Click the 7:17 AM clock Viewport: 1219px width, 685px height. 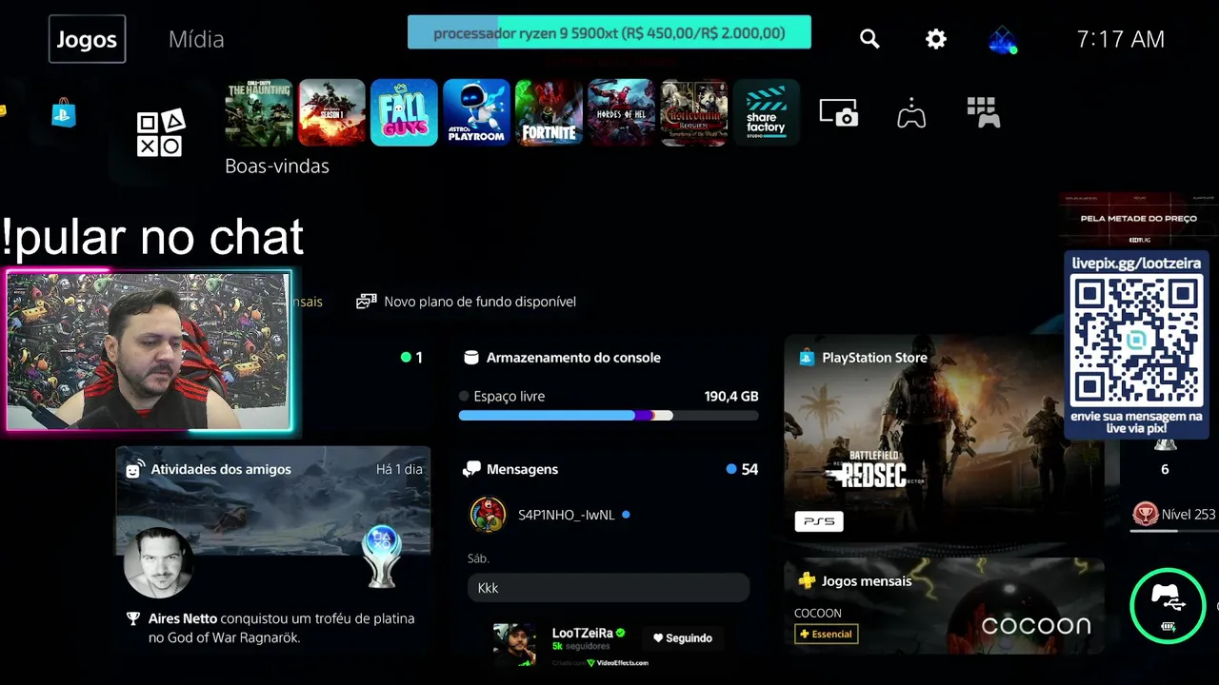tap(1120, 39)
